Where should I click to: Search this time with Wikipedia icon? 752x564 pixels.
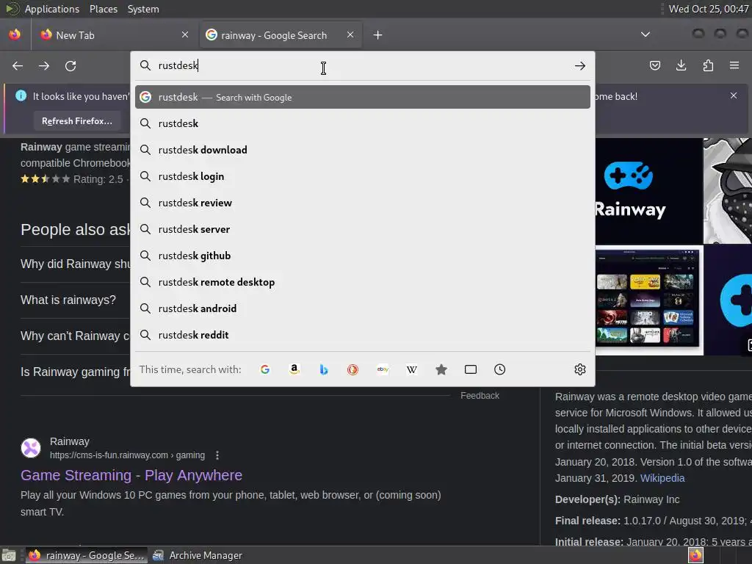pyautogui.click(x=411, y=369)
